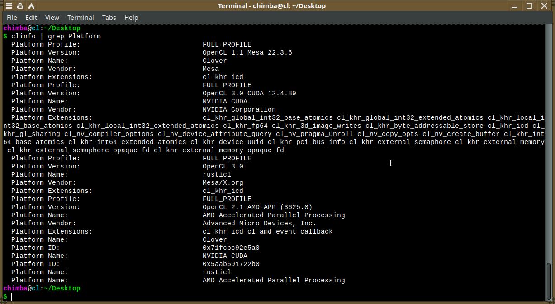
Task: Click 'OpenCL 3.0 CUDA 12.4.89' version text
Action: [x=249, y=93]
